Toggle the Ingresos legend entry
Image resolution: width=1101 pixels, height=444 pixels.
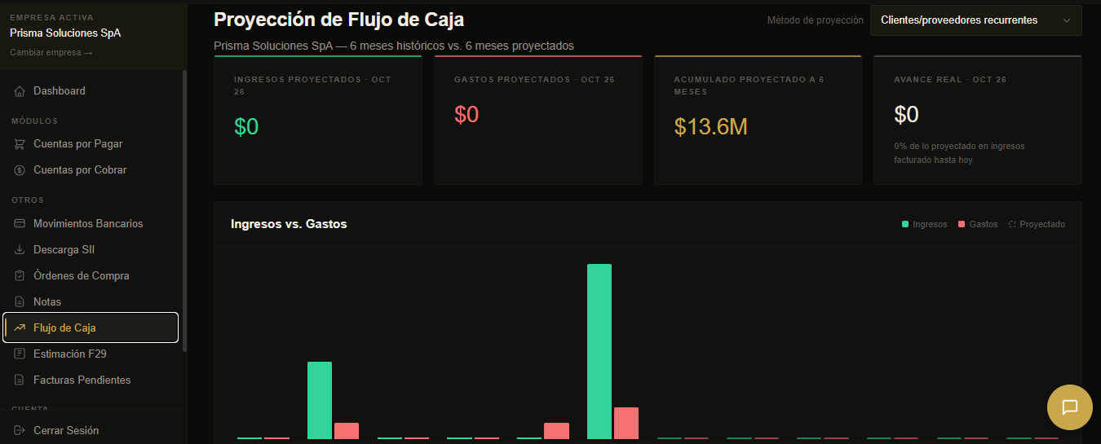click(925, 224)
